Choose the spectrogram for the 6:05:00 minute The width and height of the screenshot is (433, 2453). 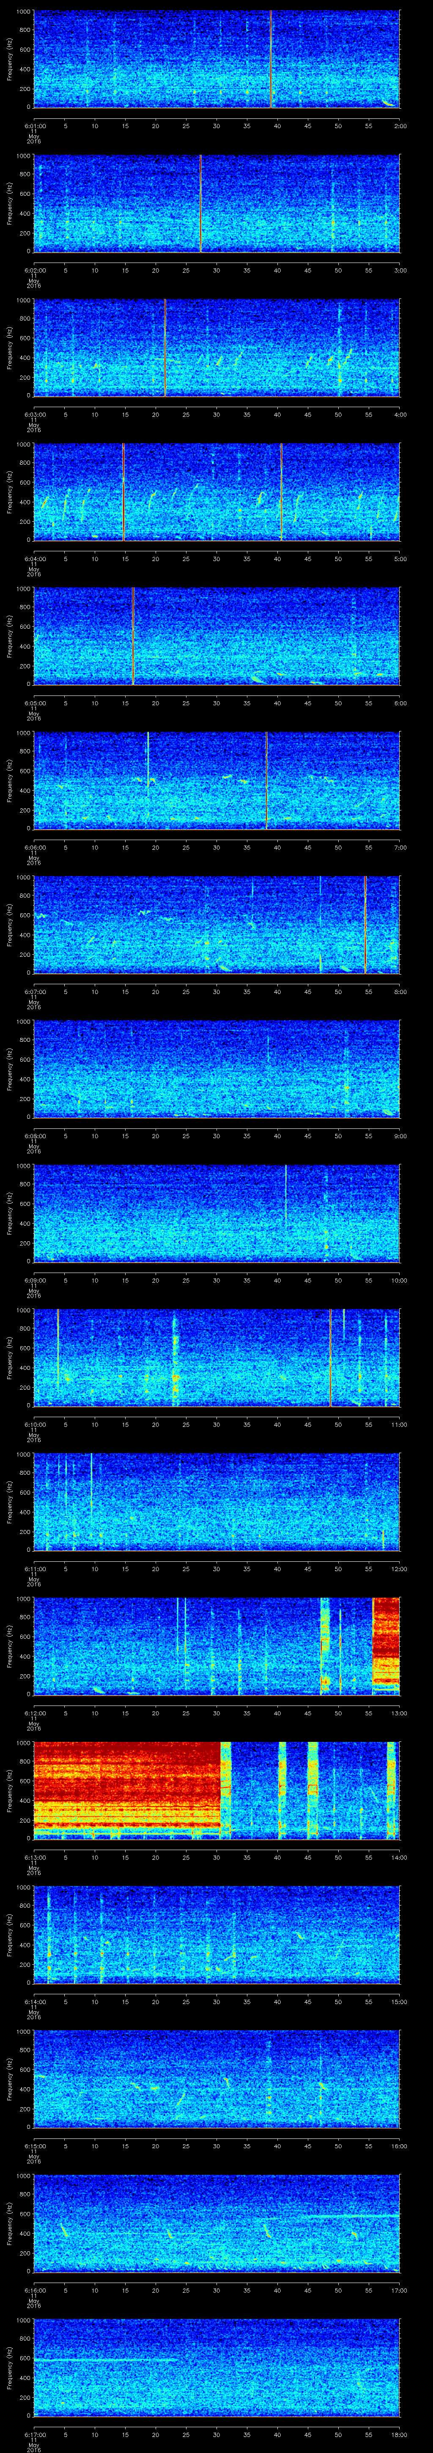click(x=217, y=637)
